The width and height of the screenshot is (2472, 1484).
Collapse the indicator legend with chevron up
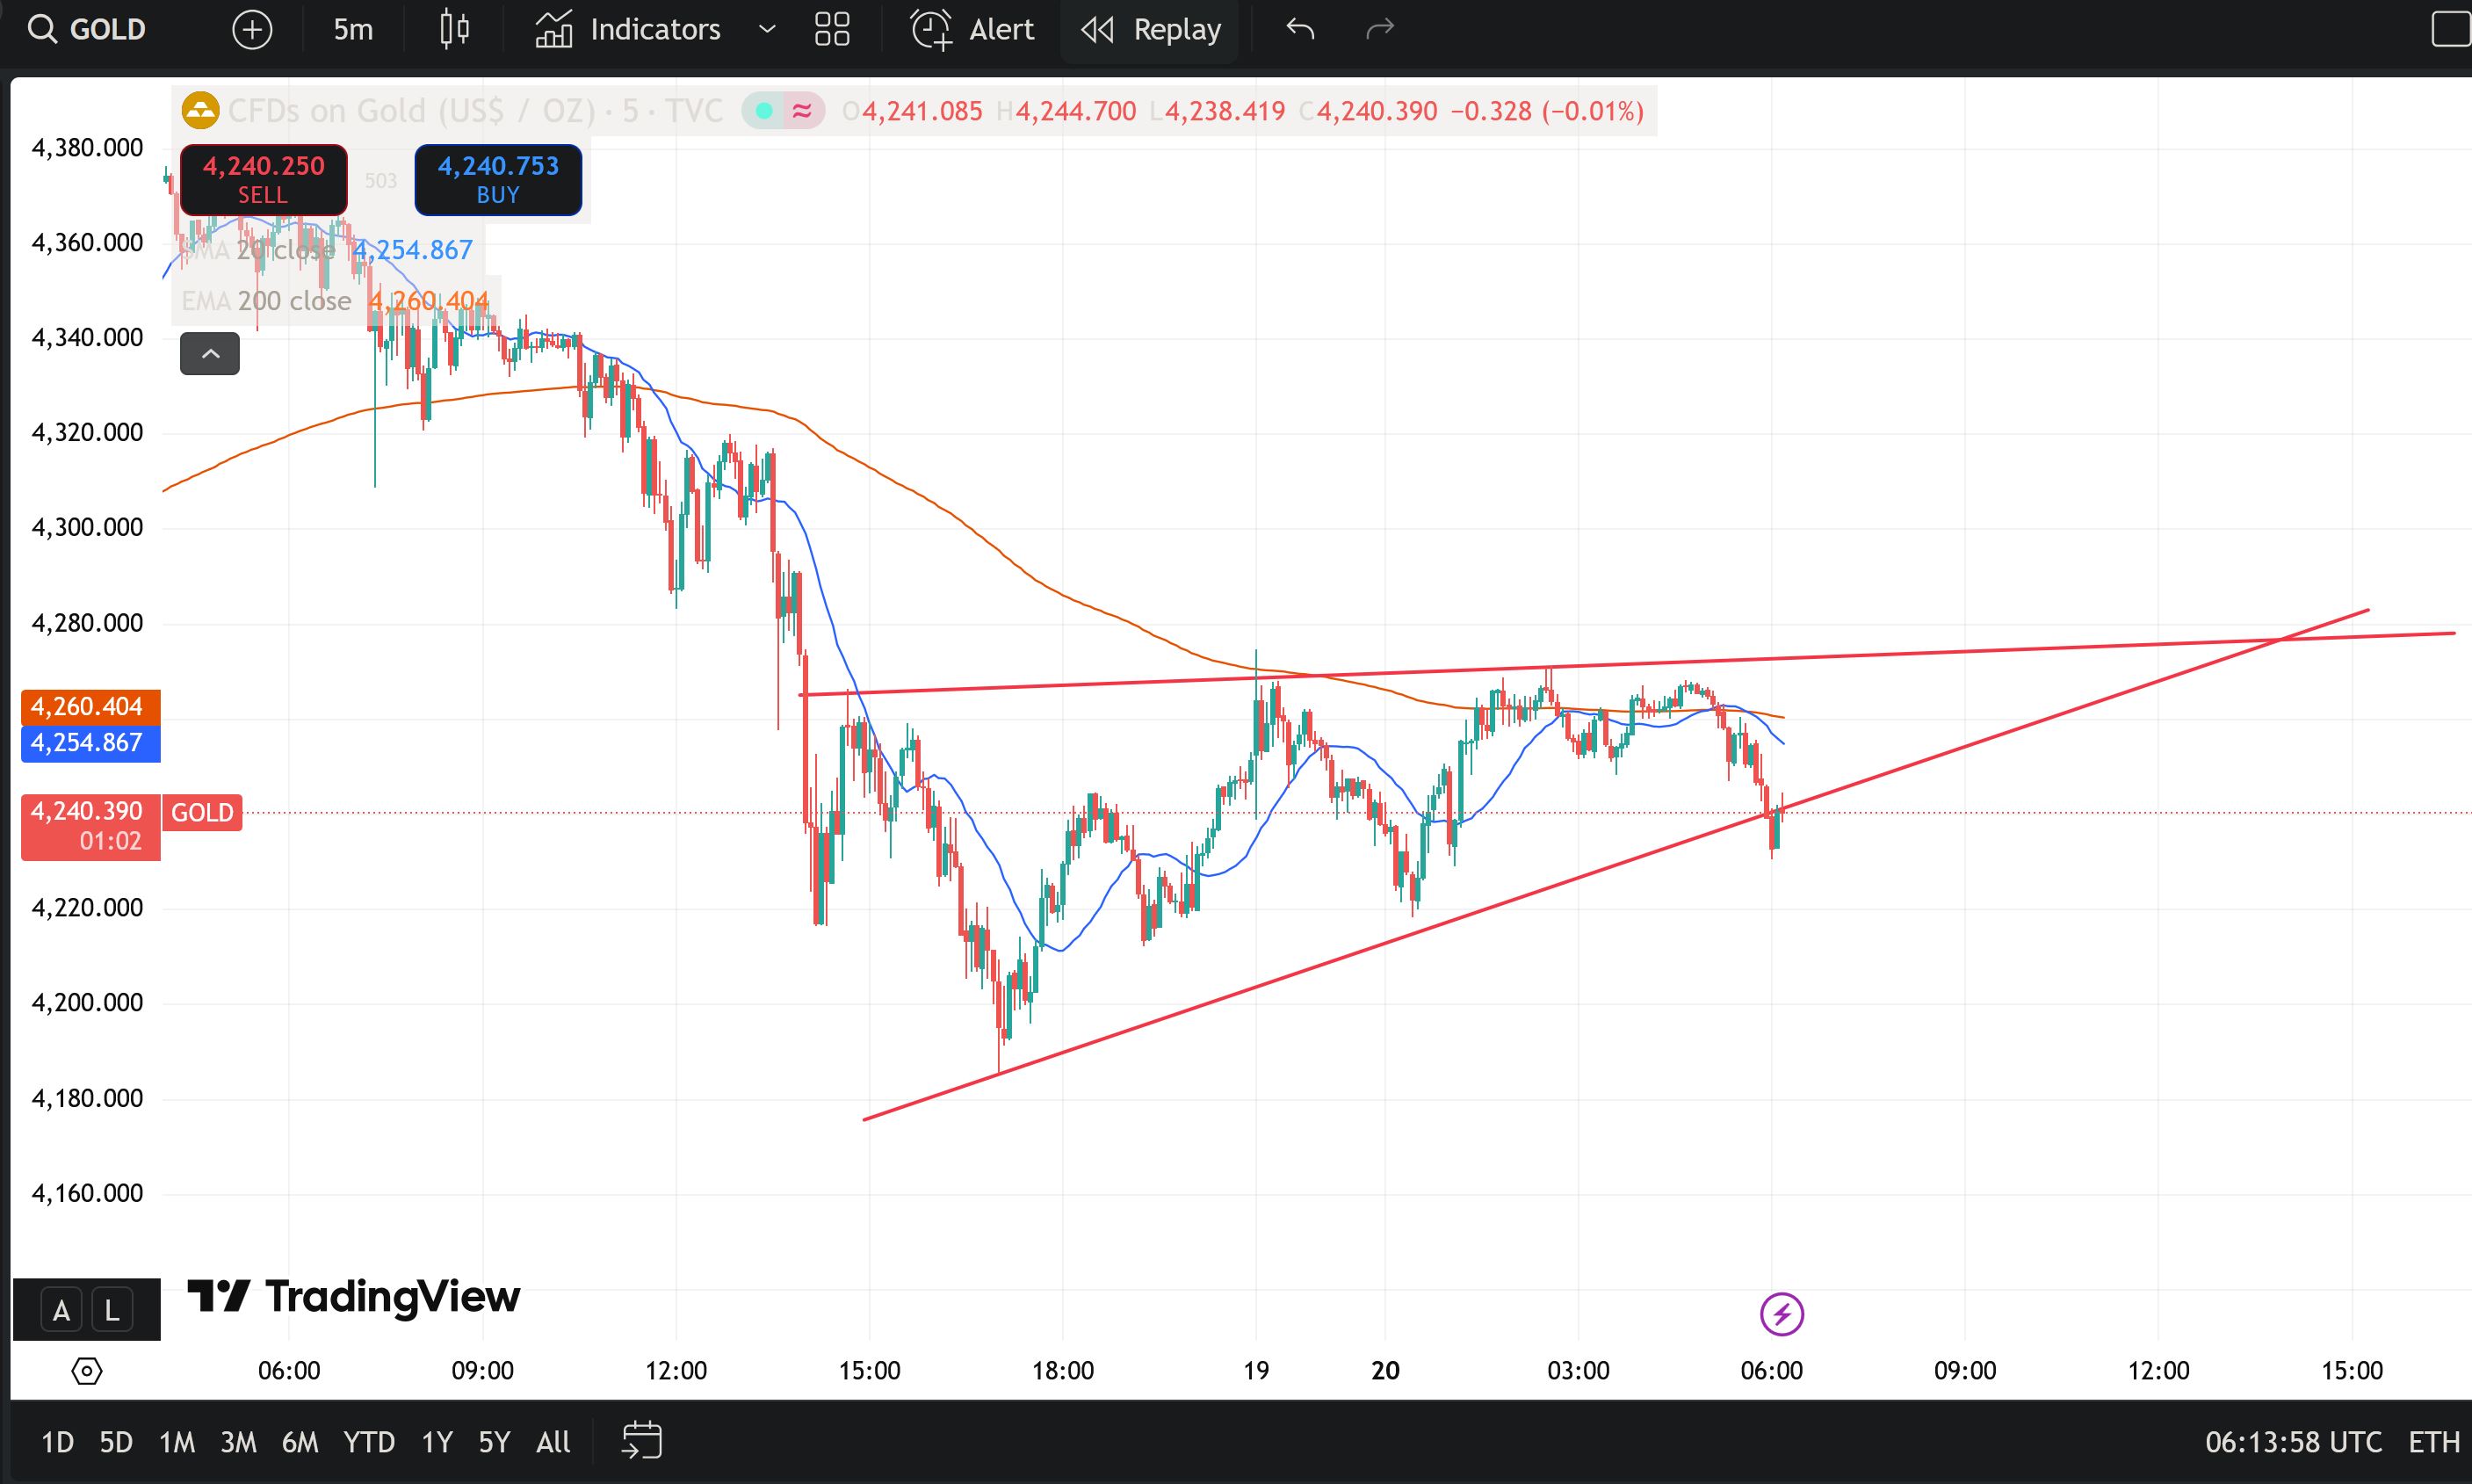point(210,354)
